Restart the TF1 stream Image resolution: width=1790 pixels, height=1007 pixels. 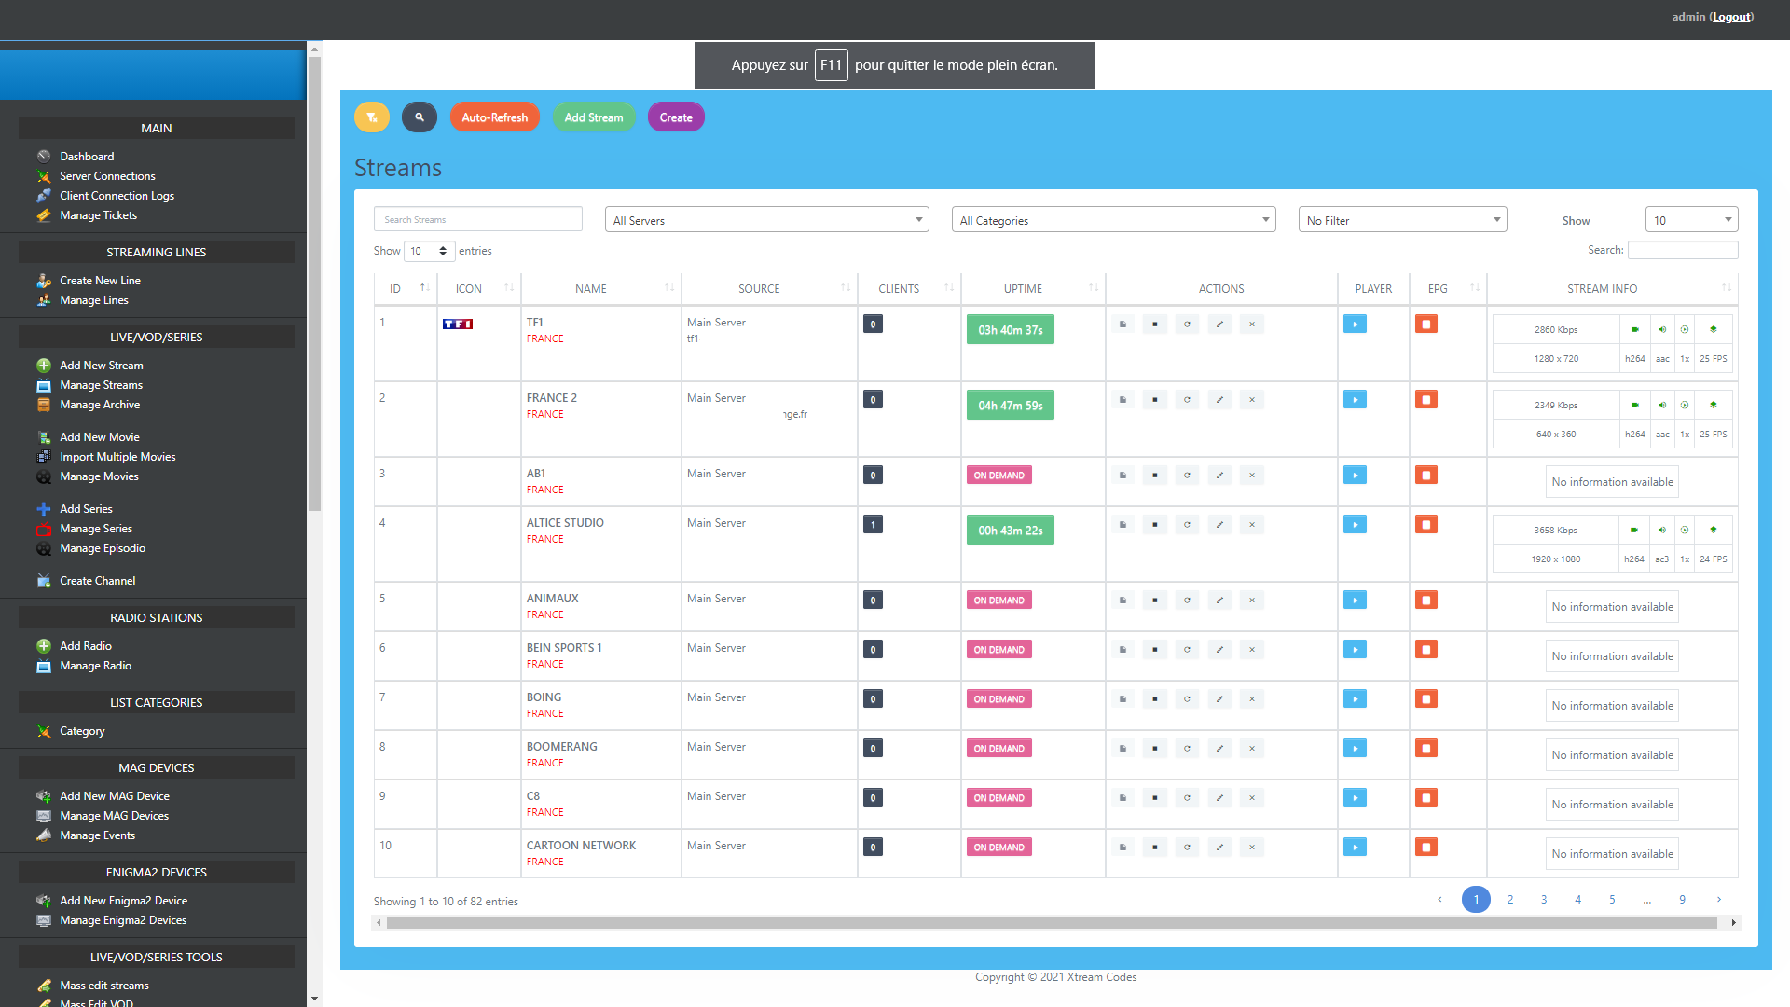[1187, 324]
